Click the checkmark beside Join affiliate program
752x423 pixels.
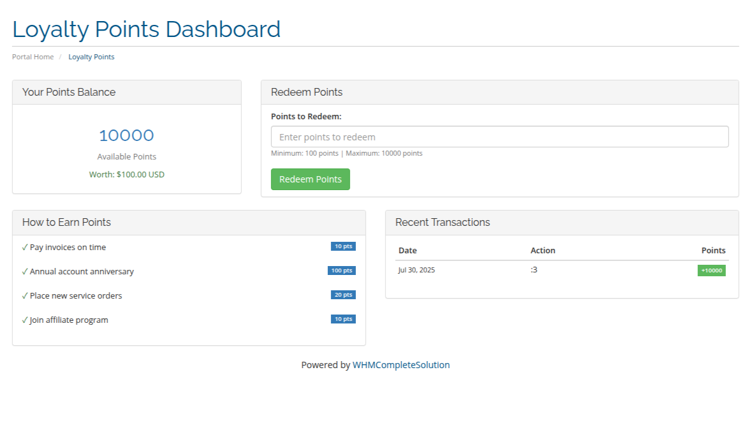[x=25, y=320]
